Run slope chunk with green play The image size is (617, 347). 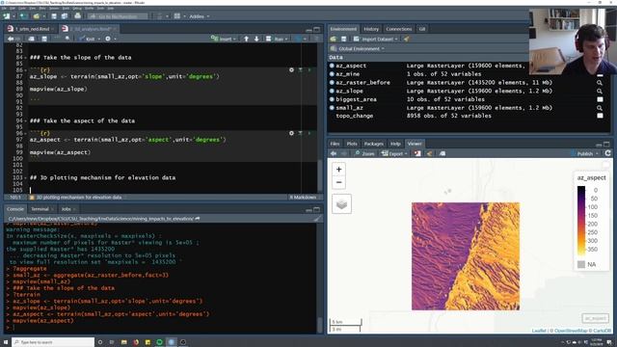pyautogui.click(x=309, y=70)
